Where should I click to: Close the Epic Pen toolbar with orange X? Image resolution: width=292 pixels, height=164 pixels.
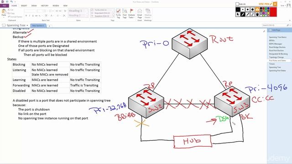click(275, 4)
